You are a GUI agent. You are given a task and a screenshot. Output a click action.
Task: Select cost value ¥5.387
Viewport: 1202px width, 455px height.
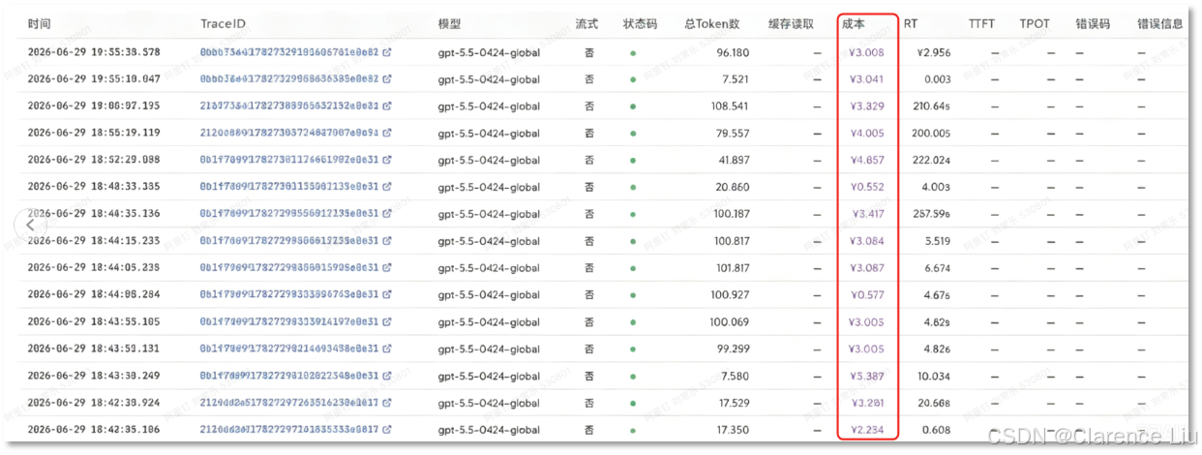tap(866, 375)
